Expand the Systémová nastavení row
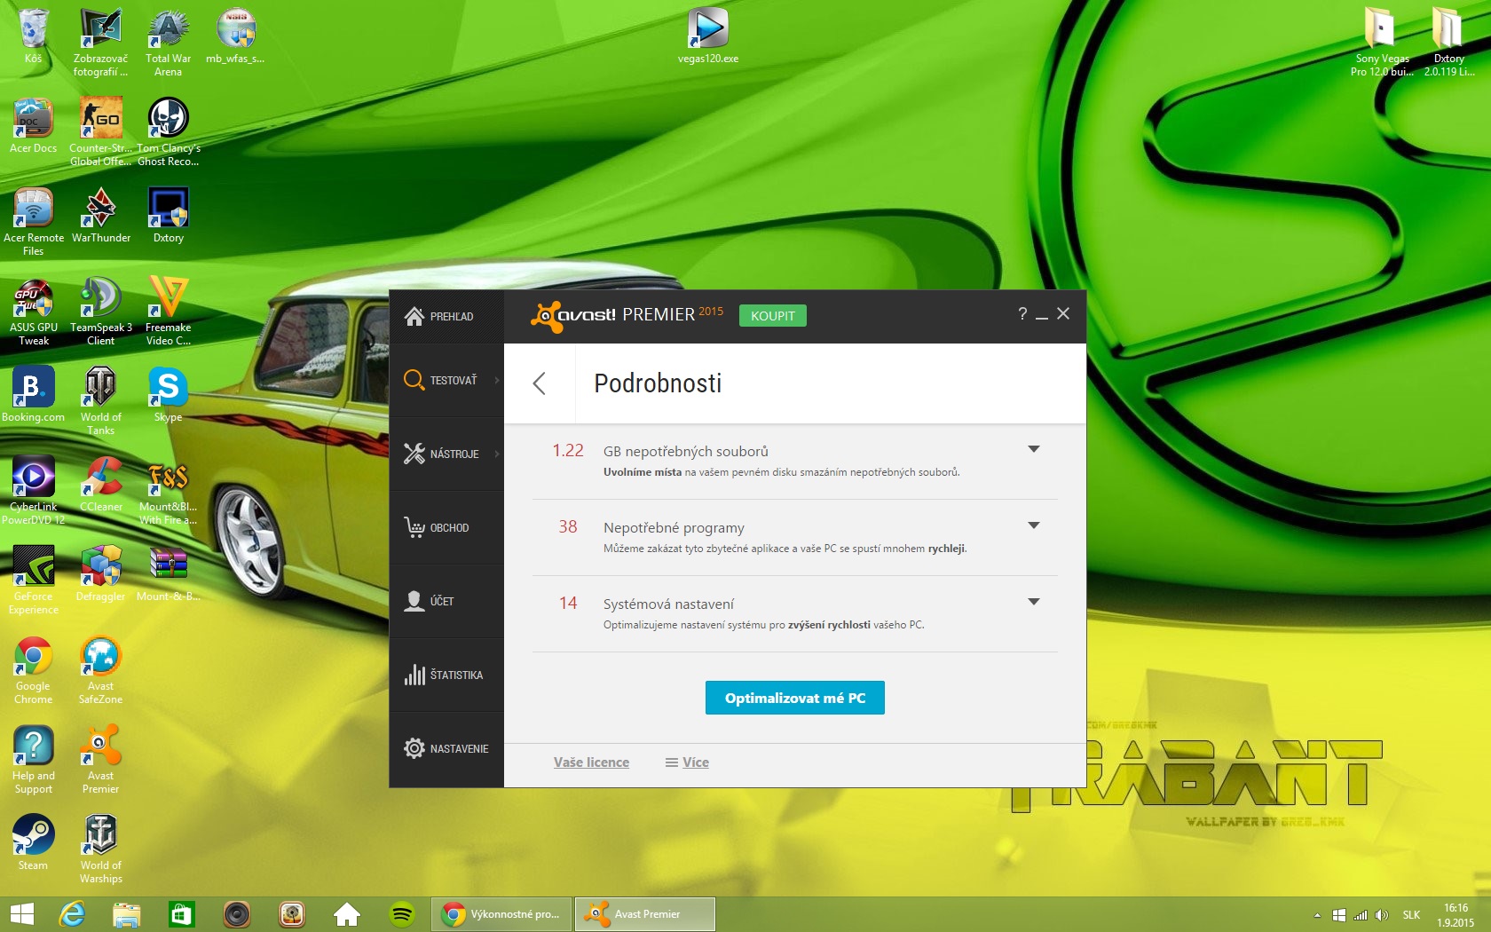This screenshot has width=1491, height=932. tap(1033, 602)
